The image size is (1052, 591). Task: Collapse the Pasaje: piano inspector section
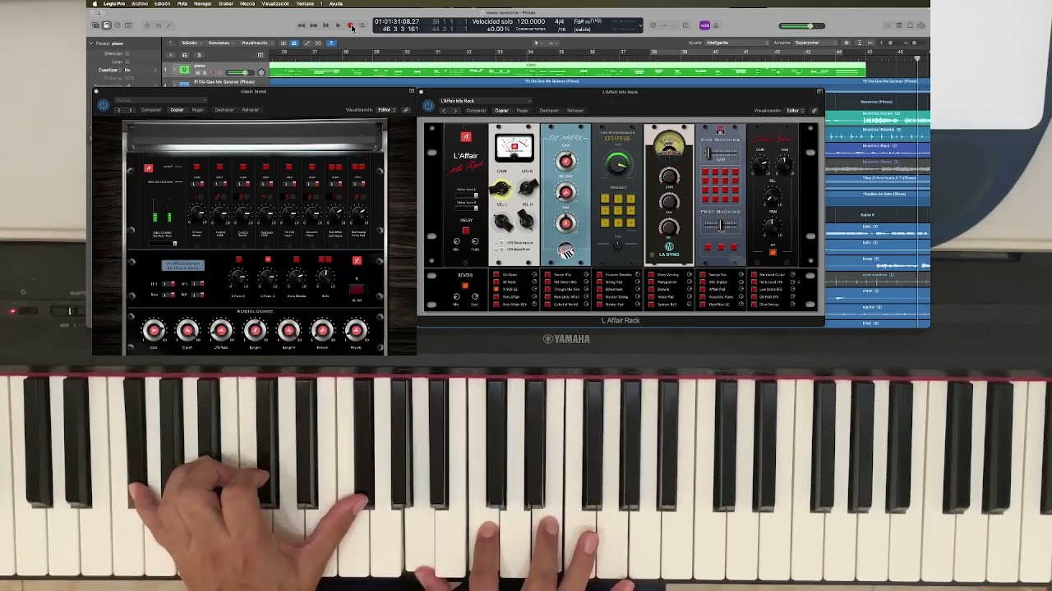[x=91, y=43]
